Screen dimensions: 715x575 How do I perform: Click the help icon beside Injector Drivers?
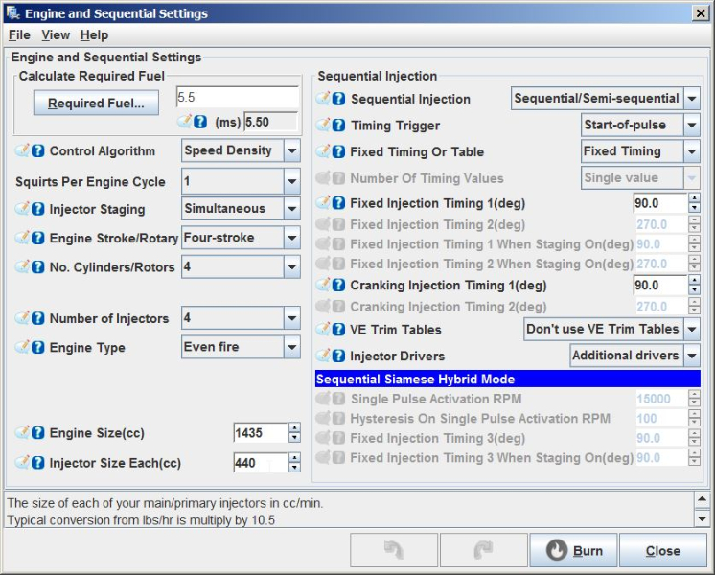point(339,356)
